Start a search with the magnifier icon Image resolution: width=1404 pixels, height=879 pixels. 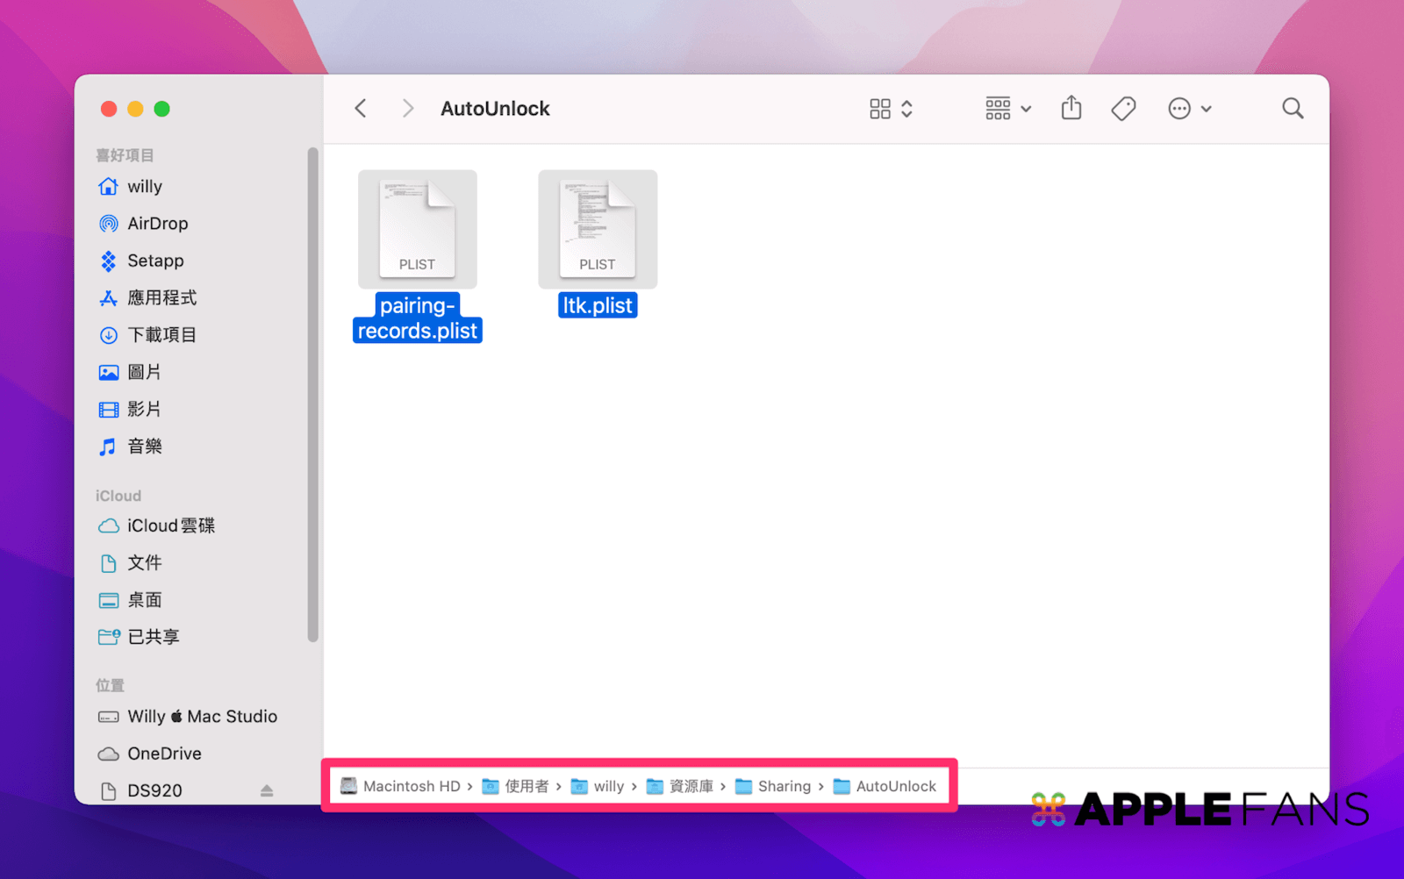click(1293, 108)
